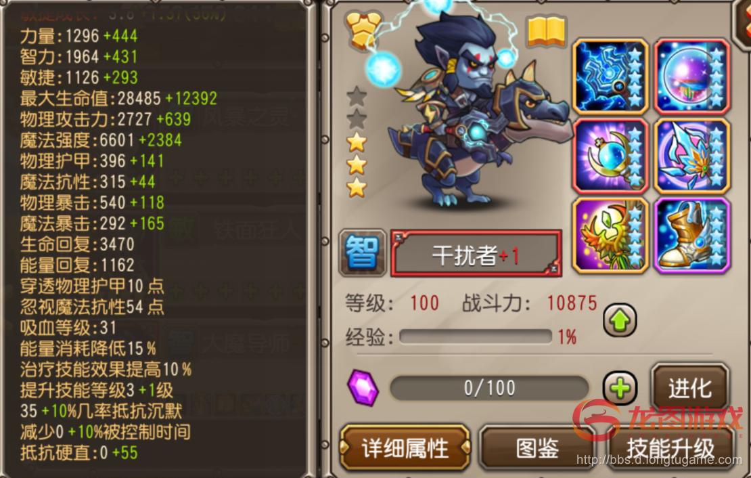Open the 图鉴 codex tab
Image resolution: width=751 pixels, height=478 pixels.
click(537, 449)
